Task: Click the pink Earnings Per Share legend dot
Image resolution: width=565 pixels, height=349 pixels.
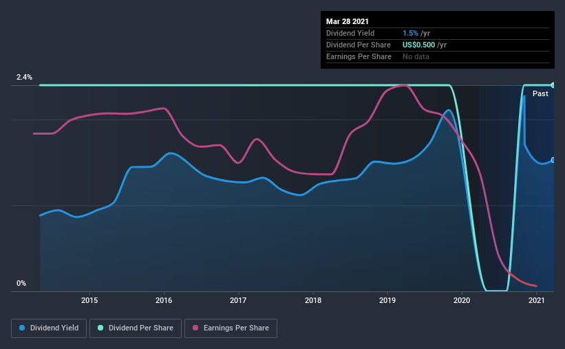Action: coord(195,328)
